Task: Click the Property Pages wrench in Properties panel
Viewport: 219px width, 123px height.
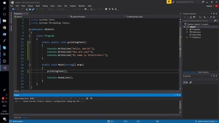Action: pyautogui.click(x=190, y=83)
